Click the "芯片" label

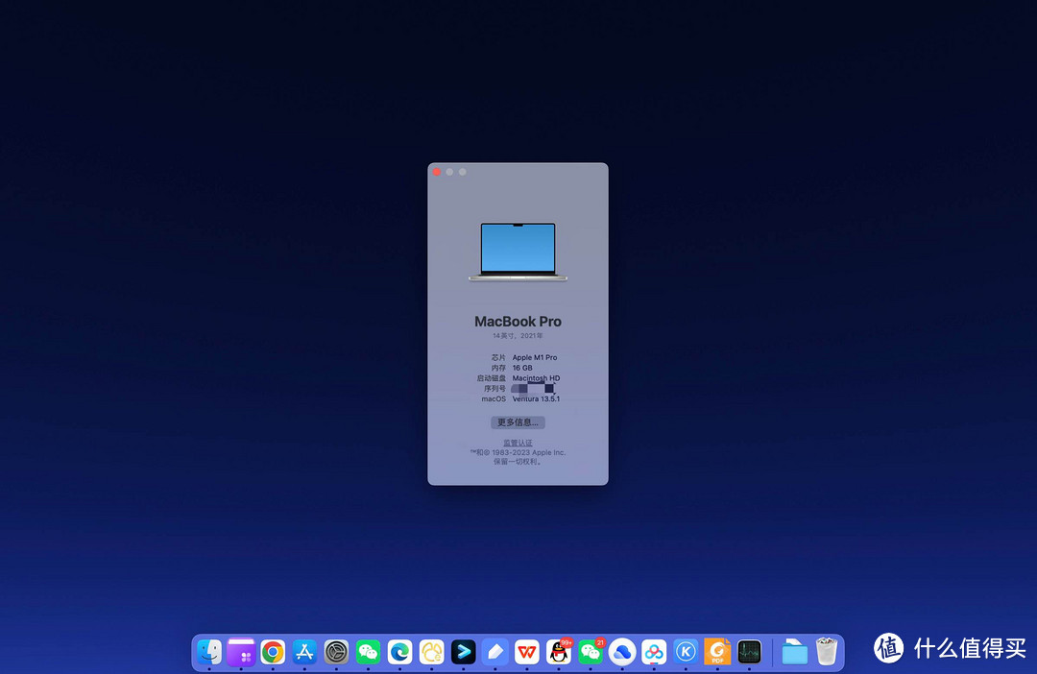coord(498,357)
